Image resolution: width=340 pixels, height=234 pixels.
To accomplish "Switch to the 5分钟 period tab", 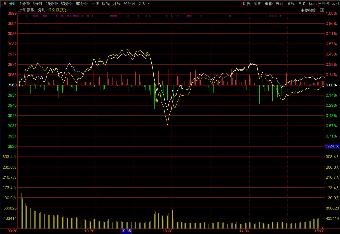I will pyautogui.click(x=37, y=4).
